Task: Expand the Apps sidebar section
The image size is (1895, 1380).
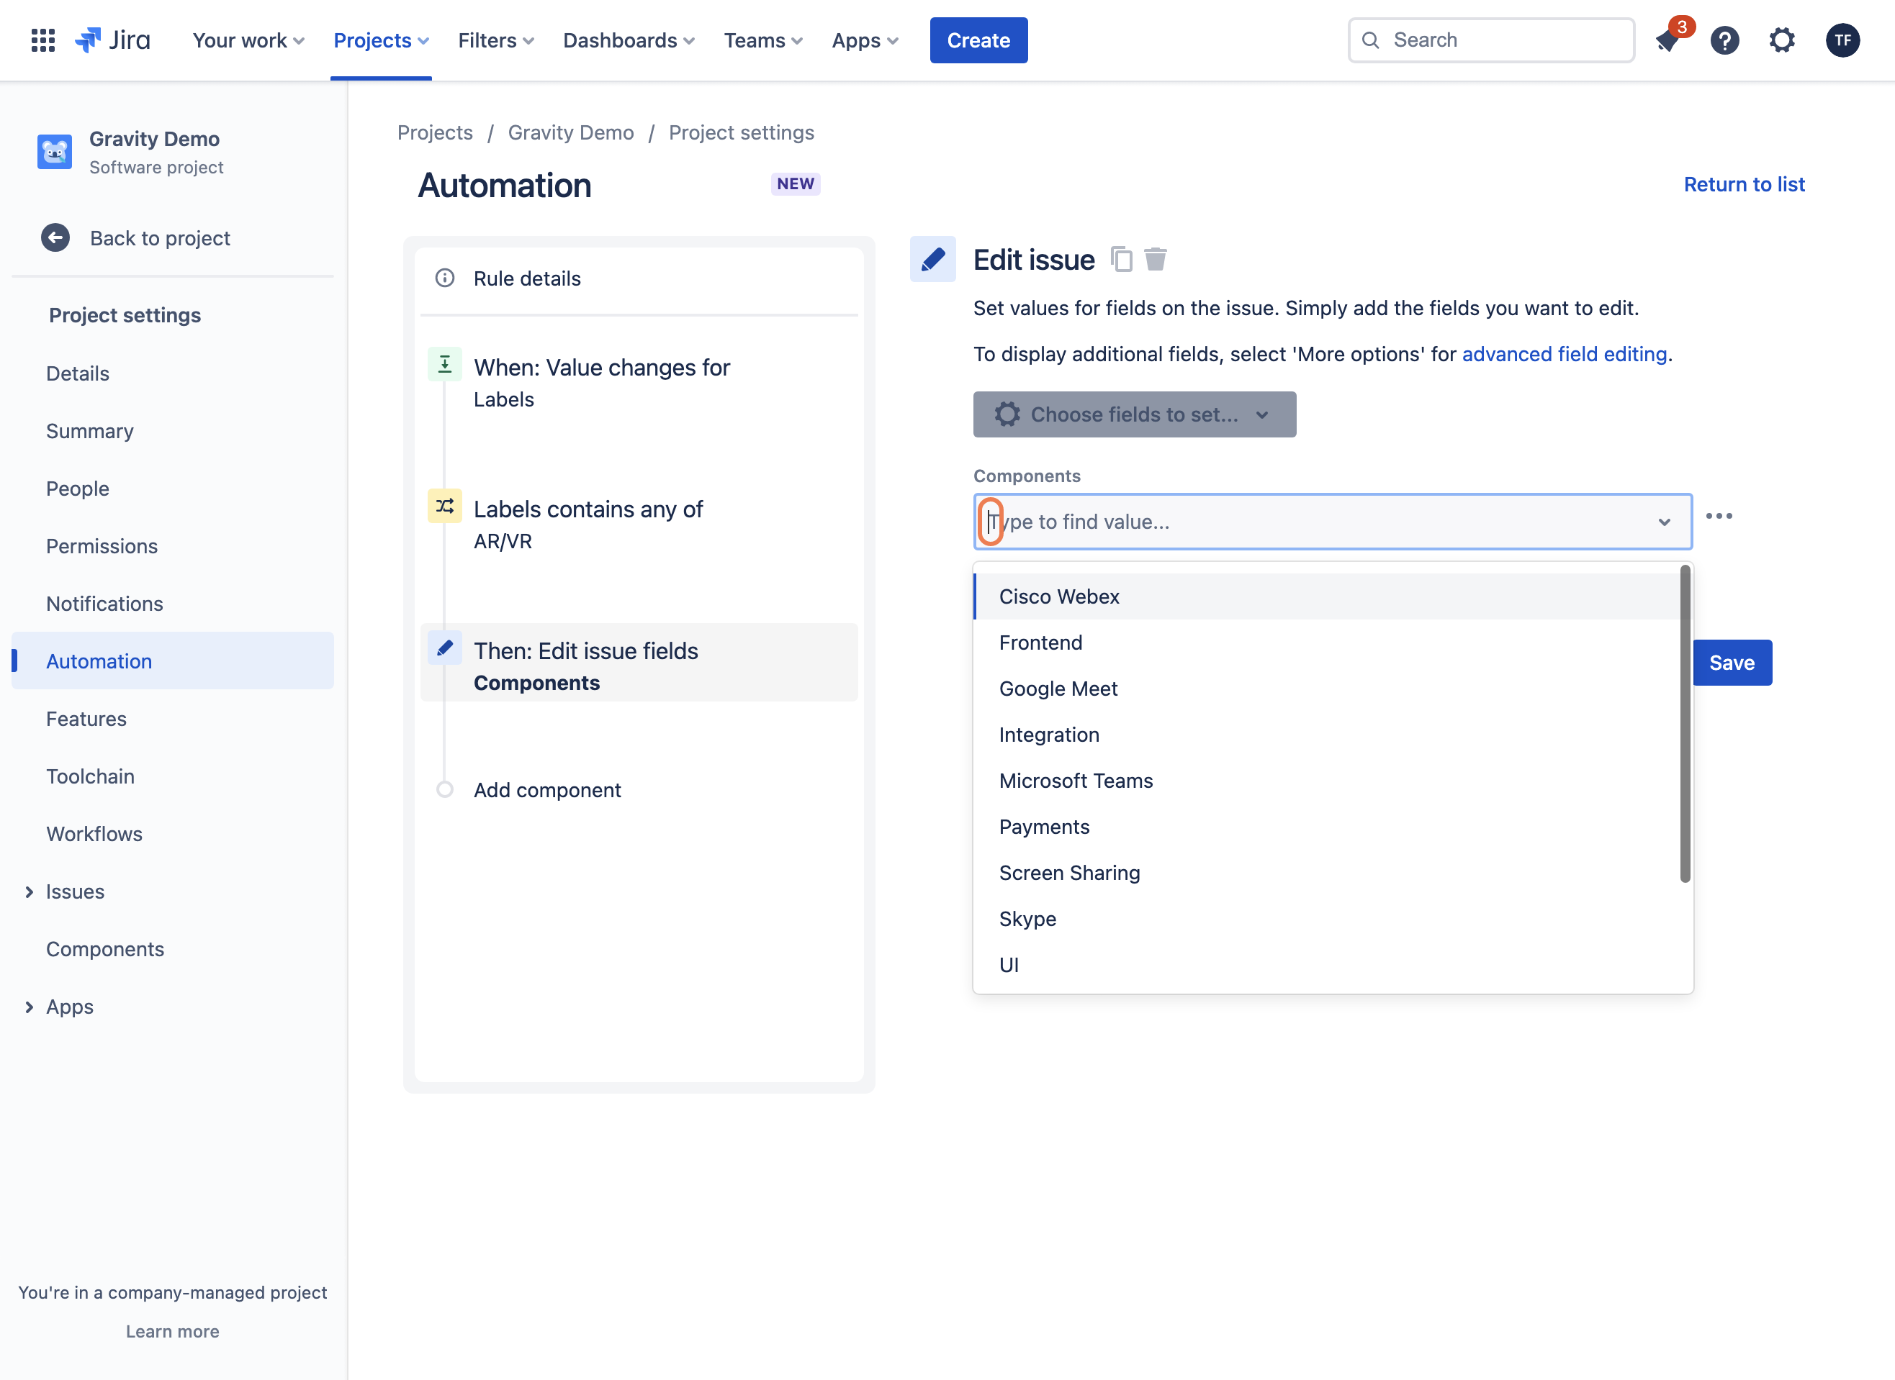Action: (x=30, y=1007)
